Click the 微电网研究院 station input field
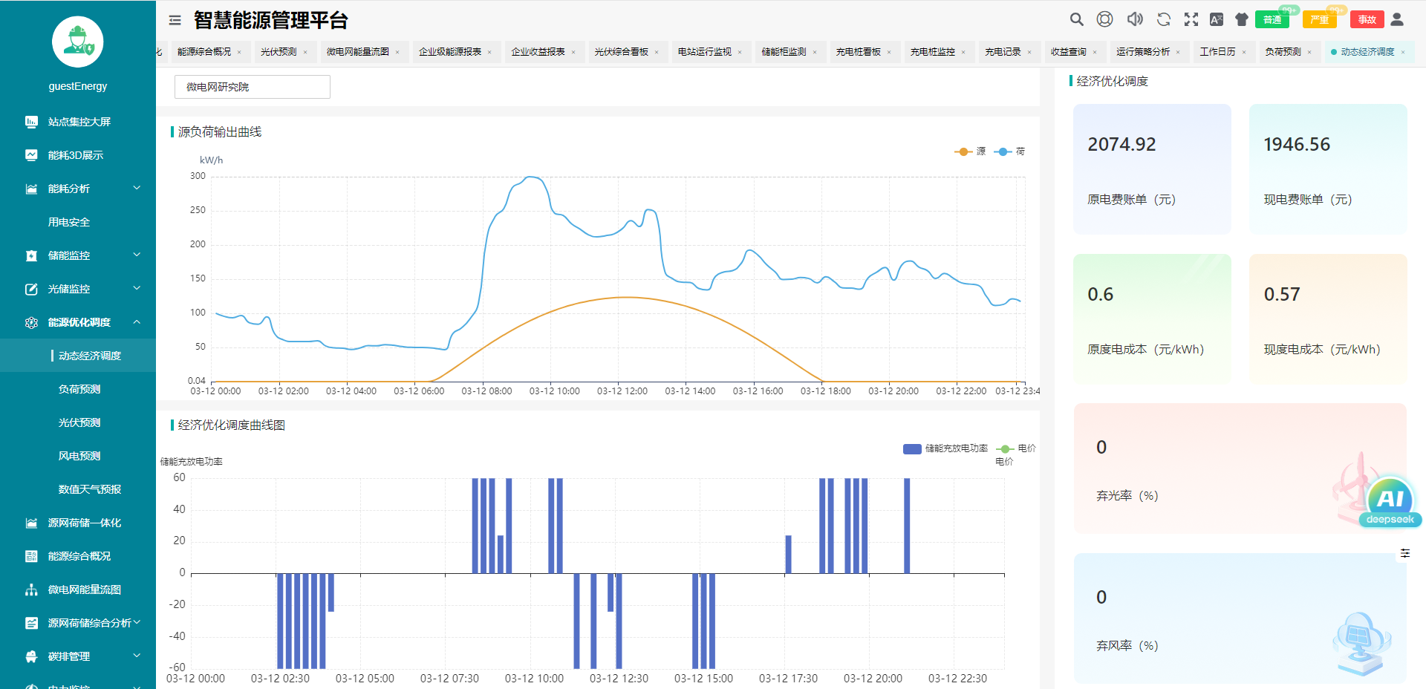 (x=252, y=87)
